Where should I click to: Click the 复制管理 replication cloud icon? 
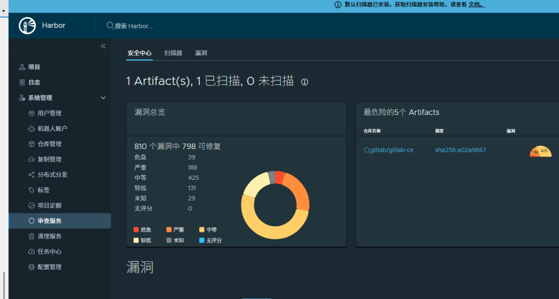point(32,159)
